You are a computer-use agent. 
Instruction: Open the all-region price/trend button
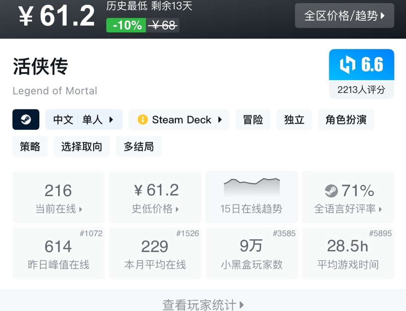coord(344,16)
